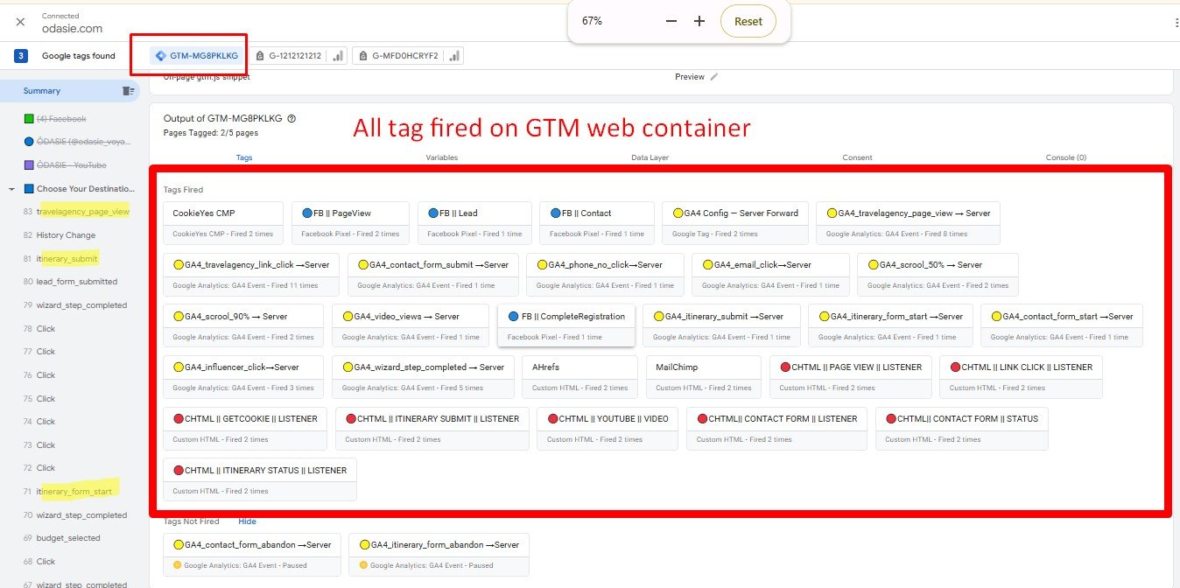This screenshot has height=588, width=1180.
Task: Open the GA4_email_click → Server tag
Action: (770, 274)
